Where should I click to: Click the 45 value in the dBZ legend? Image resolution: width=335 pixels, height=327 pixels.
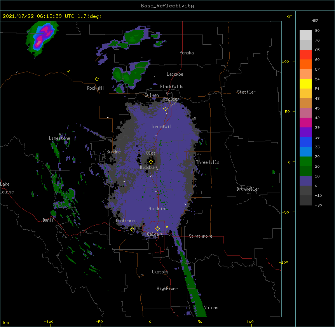coord(317,108)
